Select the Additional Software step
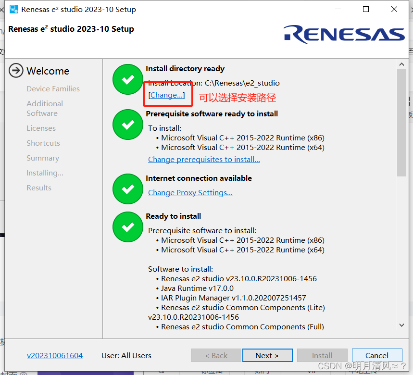 (45, 108)
